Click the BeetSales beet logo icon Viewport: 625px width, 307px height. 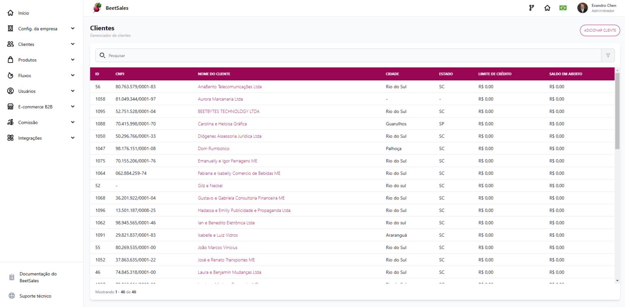click(97, 8)
